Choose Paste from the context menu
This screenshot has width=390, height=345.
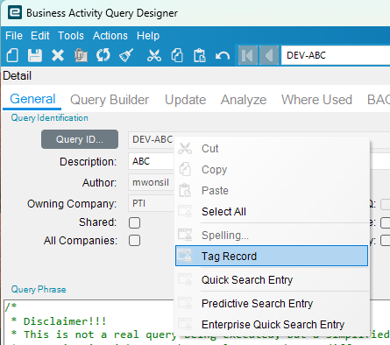click(272, 190)
